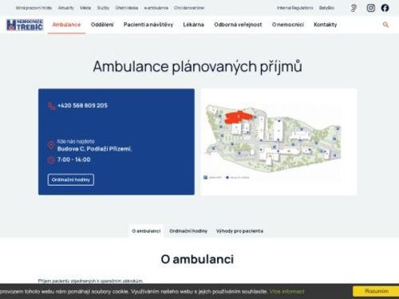399x299 pixels.
Task: Click the Nemocnice Třebíč logo
Action: 25,25
